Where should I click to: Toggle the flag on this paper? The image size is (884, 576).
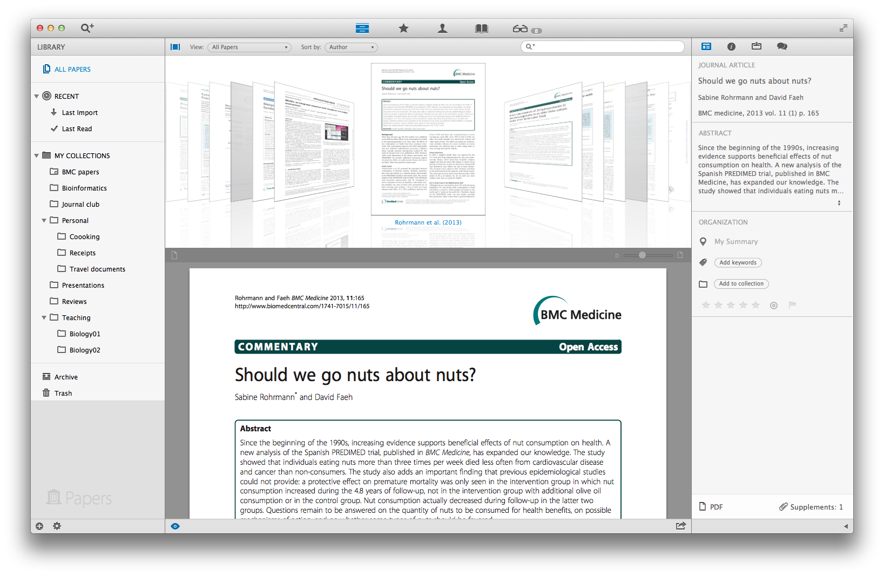(x=792, y=305)
